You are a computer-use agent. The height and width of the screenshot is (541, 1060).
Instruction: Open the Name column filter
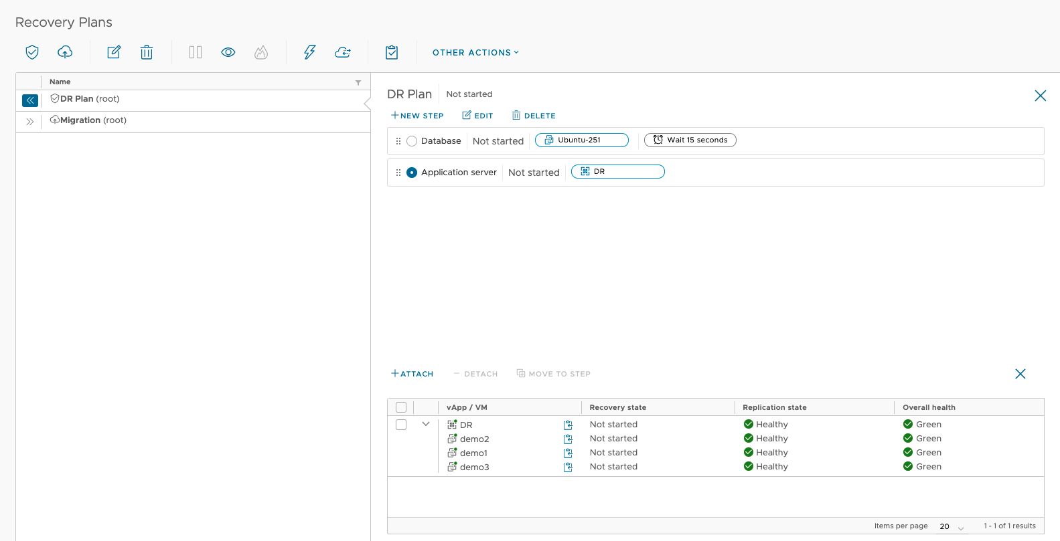[x=358, y=82]
